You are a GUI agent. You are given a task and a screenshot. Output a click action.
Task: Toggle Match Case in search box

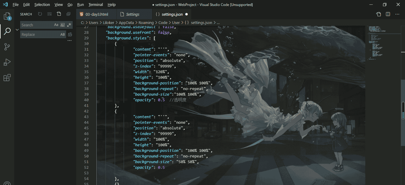click(x=56, y=25)
